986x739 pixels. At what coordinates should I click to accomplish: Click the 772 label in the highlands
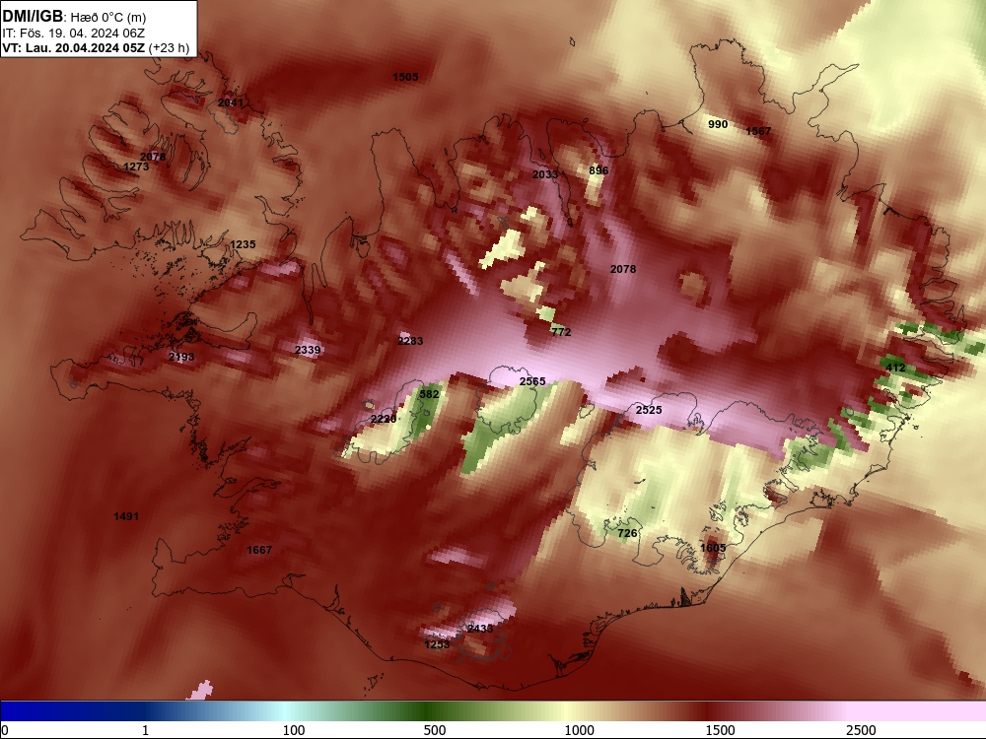coord(561,332)
